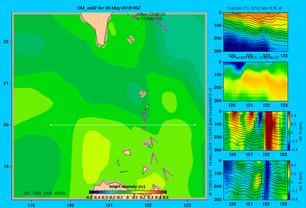Click depth label 100 on salinity section axis
The image size is (306, 208).
[x=218, y=75]
